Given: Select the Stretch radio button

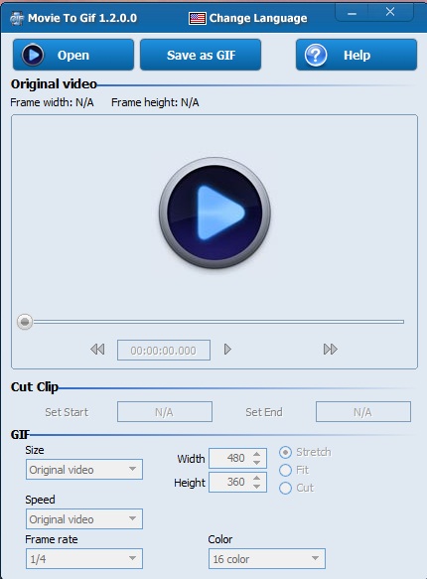Looking at the screenshot, I should pyautogui.click(x=285, y=452).
